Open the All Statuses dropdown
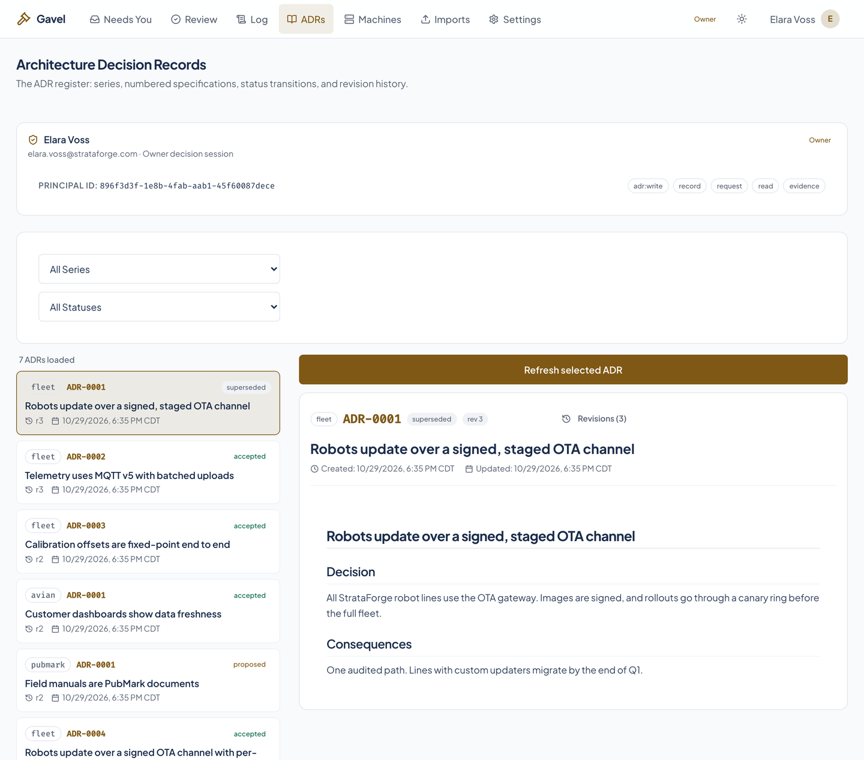Screen dimensions: 864x760 pyautogui.click(x=159, y=307)
